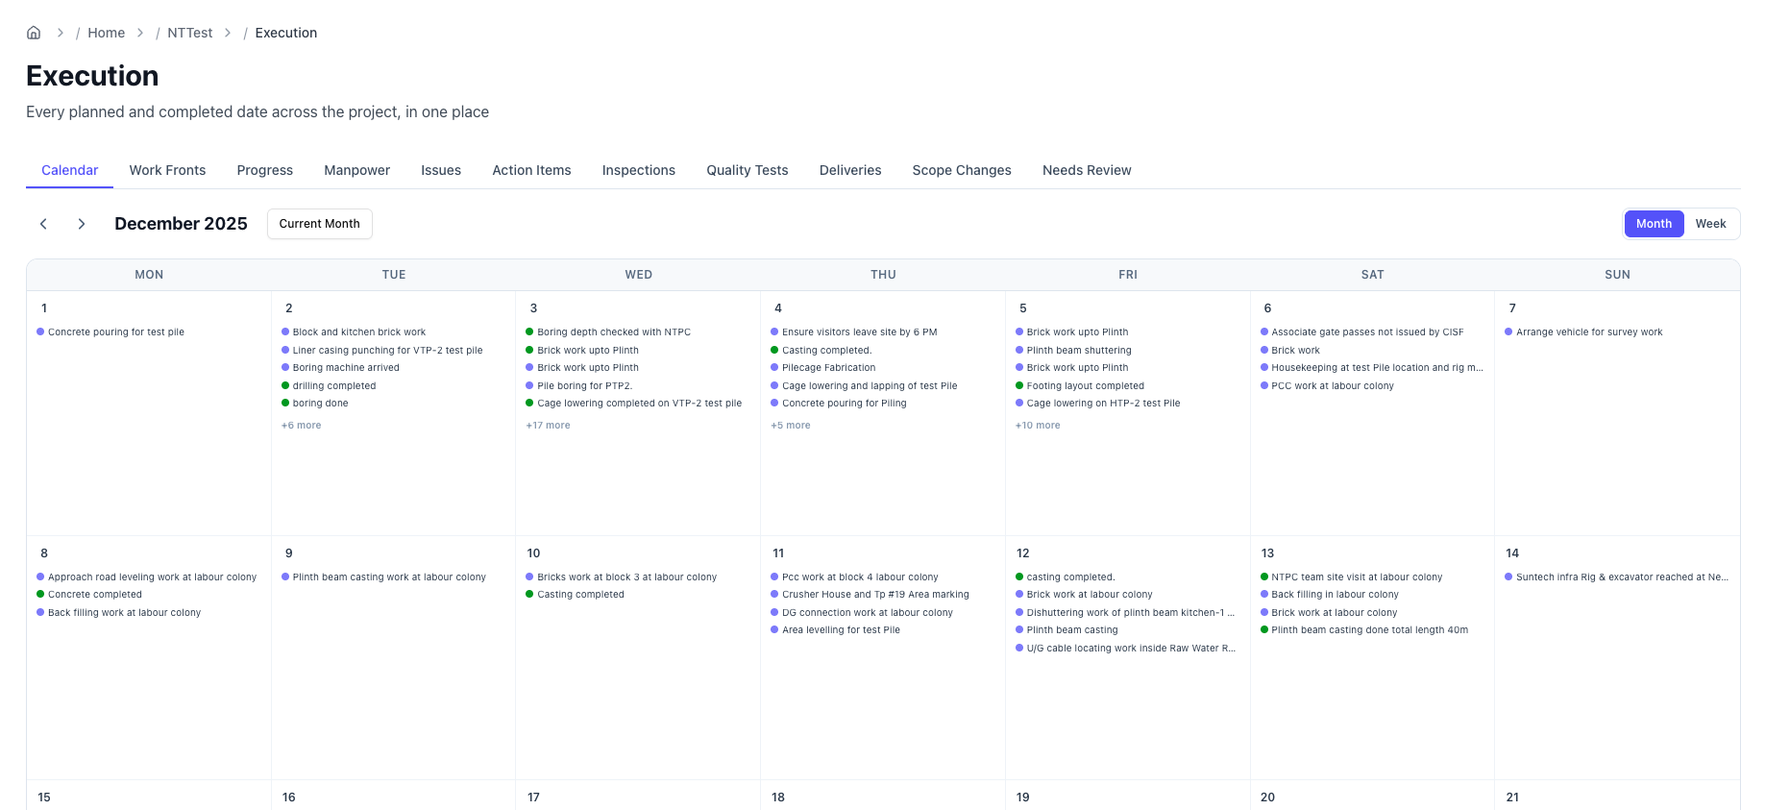
Task: Open 'Back filling in labour colony' event
Action: point(1329,595)
